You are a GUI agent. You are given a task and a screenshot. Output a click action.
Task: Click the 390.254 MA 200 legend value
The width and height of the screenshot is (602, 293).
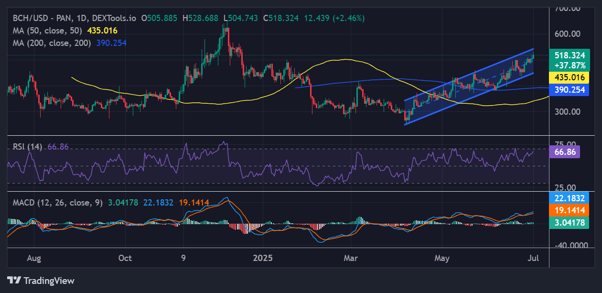(112, 43)
